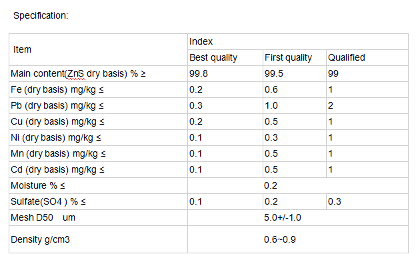Select the Moisture value 0.2 cell
The width and height of the screenshot is (416, 264).
pyautogui.click(x=298, y=185)
